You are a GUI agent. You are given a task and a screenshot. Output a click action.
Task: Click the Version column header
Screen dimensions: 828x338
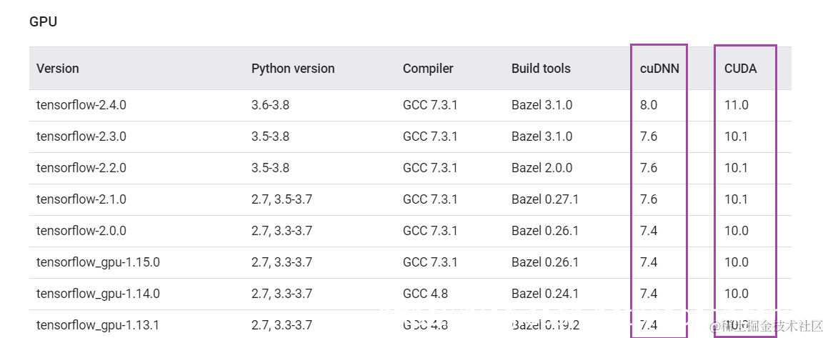coord(58,69)
